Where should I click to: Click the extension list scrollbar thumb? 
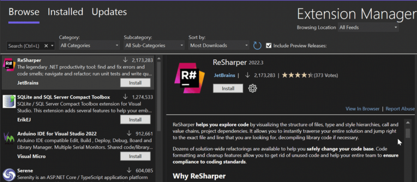pos(159,97)
